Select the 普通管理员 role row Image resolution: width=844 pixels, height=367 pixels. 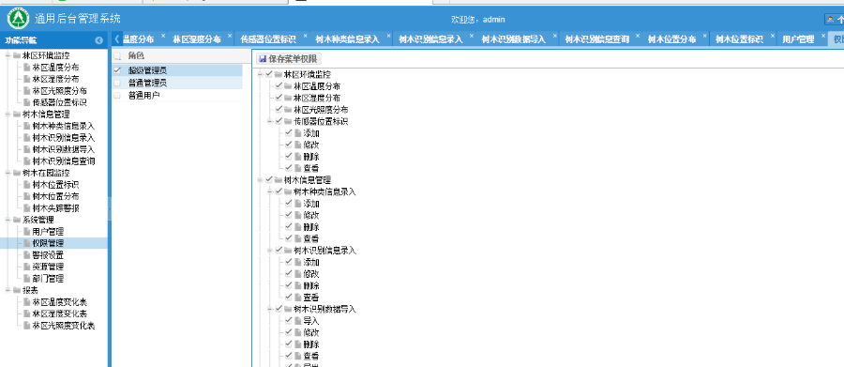[x=177, y=83]
